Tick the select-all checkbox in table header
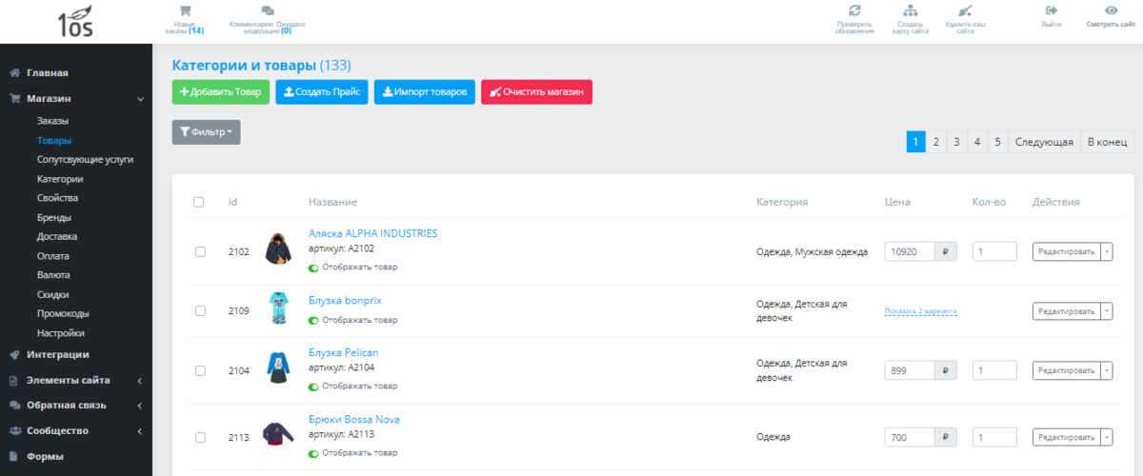Viewport: 1143px width, 476px height. point(199,202)
